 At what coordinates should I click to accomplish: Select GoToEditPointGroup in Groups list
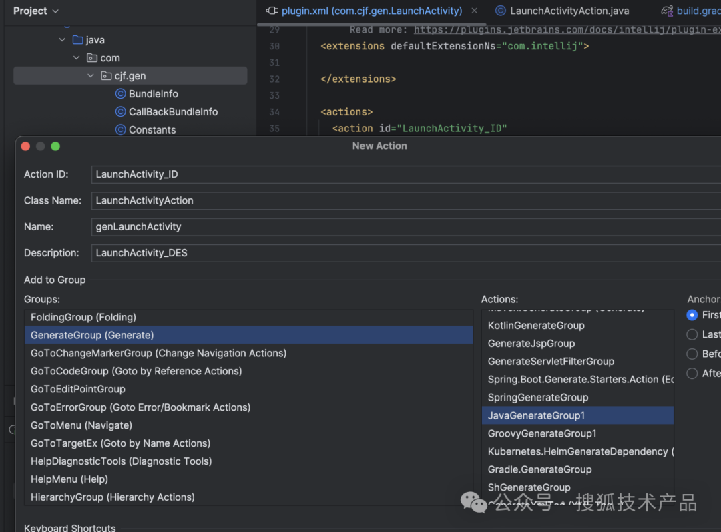(x=248, y=389)
